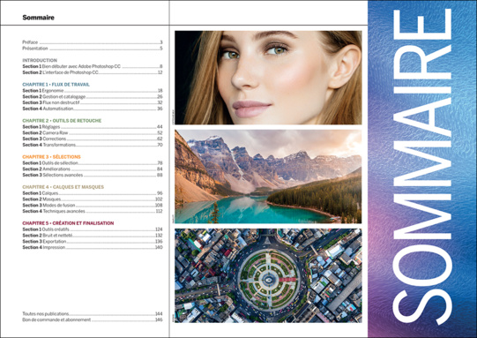Select Chapitre 1 Flux de travail heading
The image size is (477, 338).
pos(56,85)
